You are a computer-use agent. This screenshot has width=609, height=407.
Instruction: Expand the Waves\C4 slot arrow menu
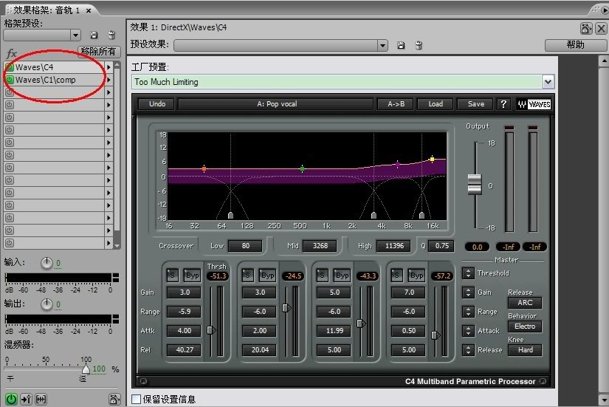coord(109,67)
